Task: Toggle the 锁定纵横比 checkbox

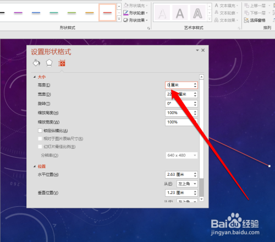Action: 40,131
